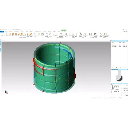This screenshot has width=128, height=128.
Task: Select the third row in the Elements list
Action: tap(119, 46)
